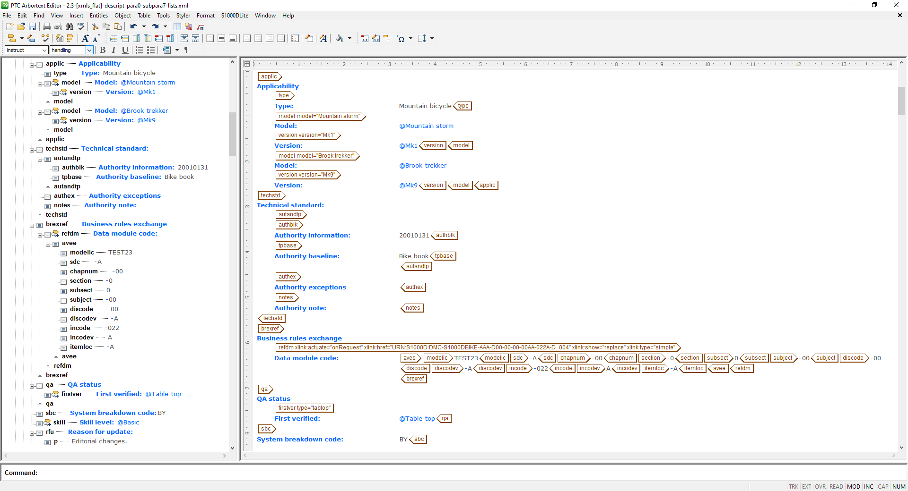Toggle underline formatting
Screen dimensions: 908x491
tap(125, 50)
